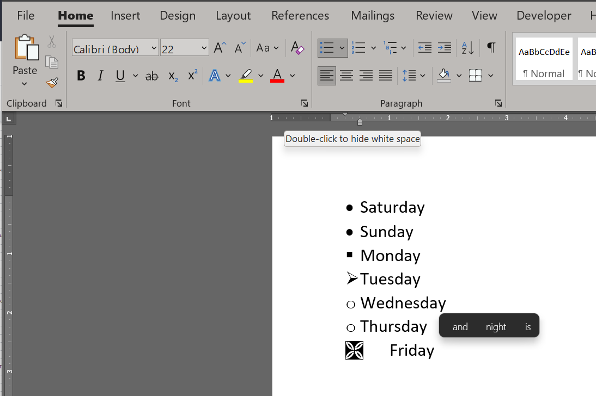This screenshot has height=396, width=596.
Task: Apply the Normal style
Action: [544, 59]
